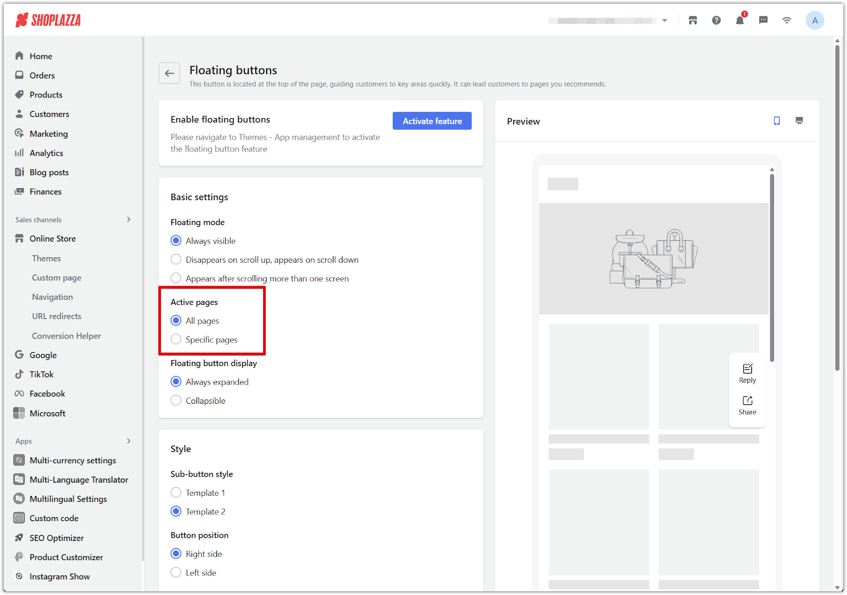Open Multi-Language Translator app
The image size is (847, 595).
tap(79, 479)
